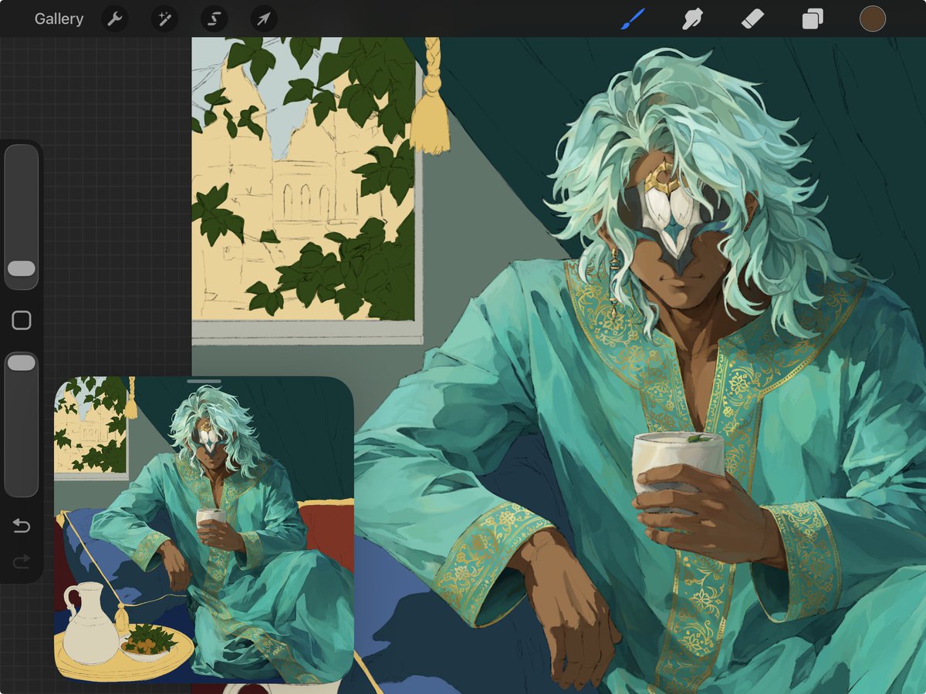Select the Eraser tool

(752, 19)
